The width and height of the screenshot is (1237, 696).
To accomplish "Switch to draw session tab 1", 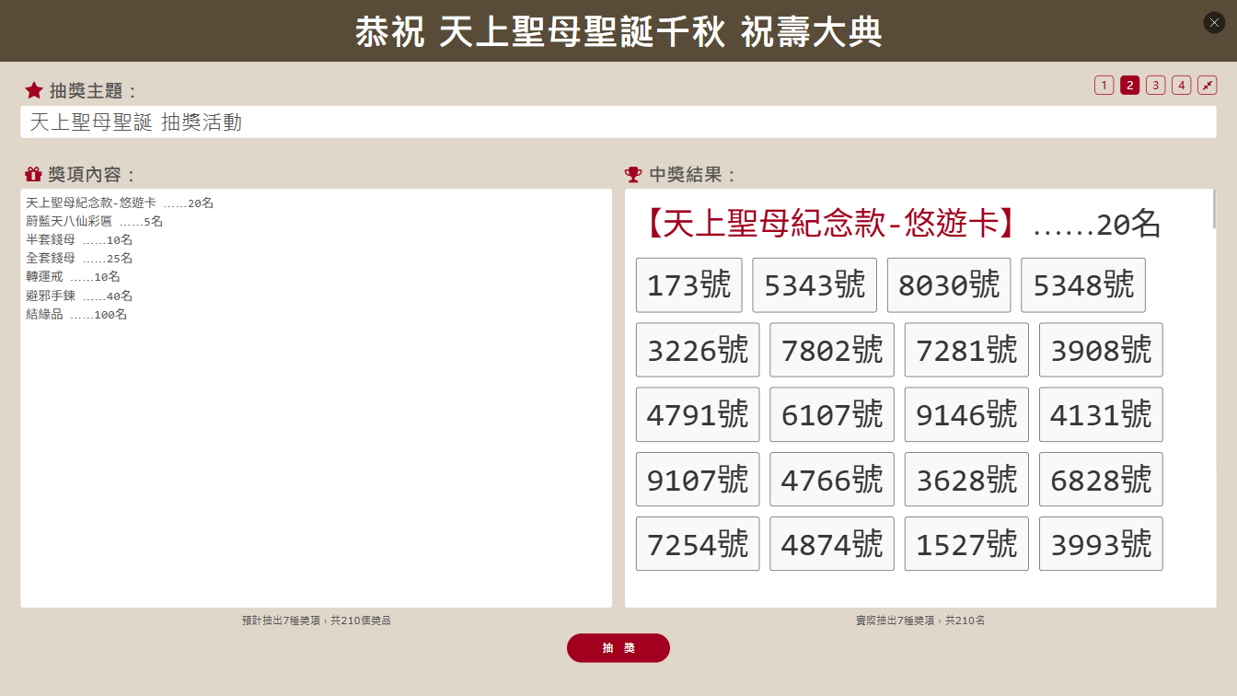I will [1104, 84].
